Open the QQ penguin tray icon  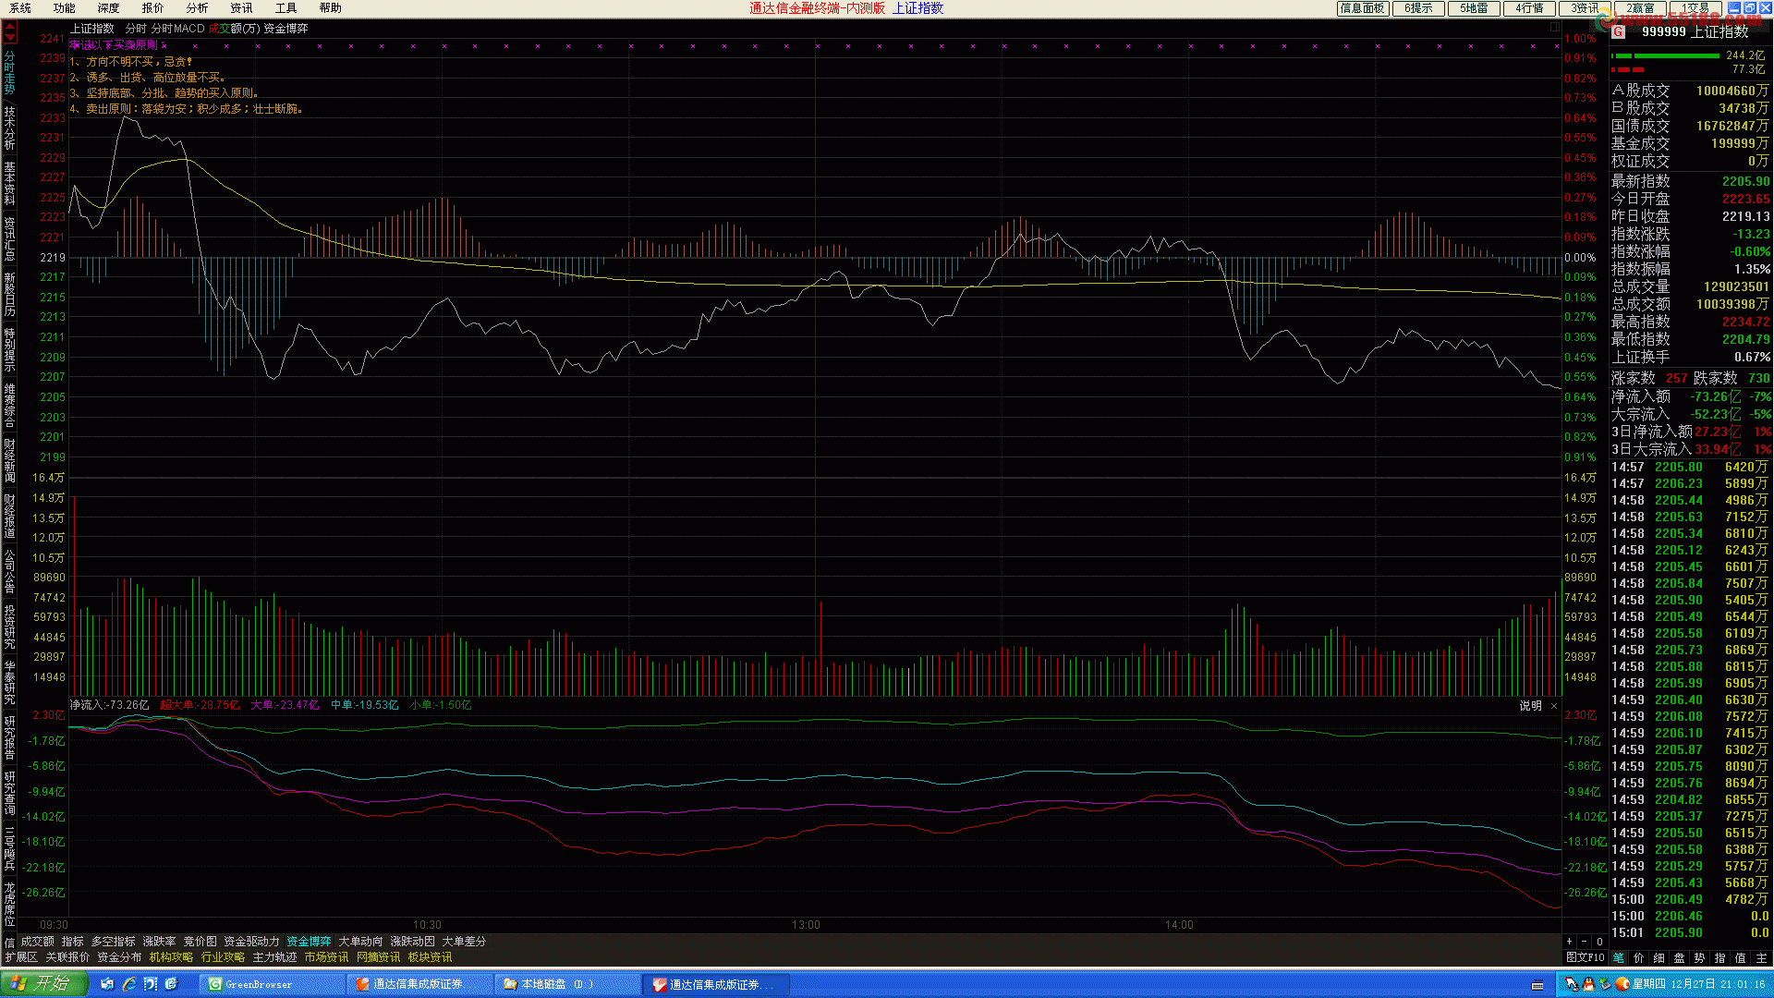coord(1587,984)
